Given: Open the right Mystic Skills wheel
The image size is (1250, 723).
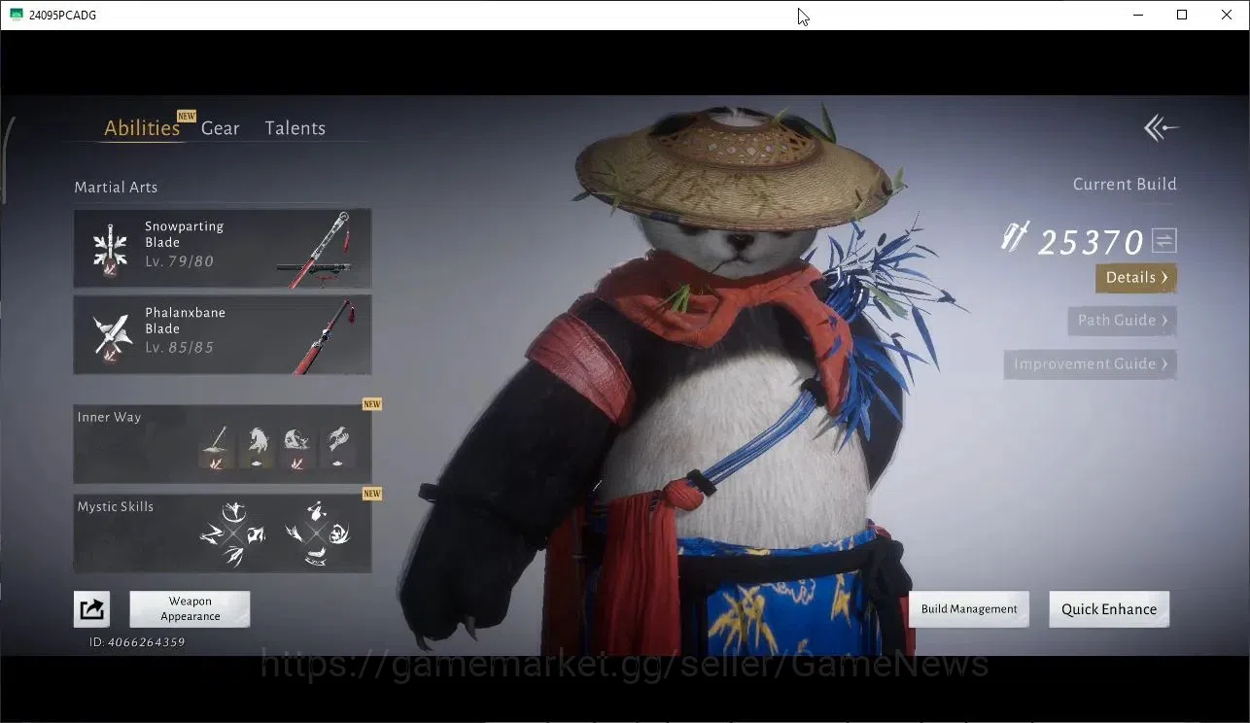Looking at the screenshot, I should click(x=317, y=534).
